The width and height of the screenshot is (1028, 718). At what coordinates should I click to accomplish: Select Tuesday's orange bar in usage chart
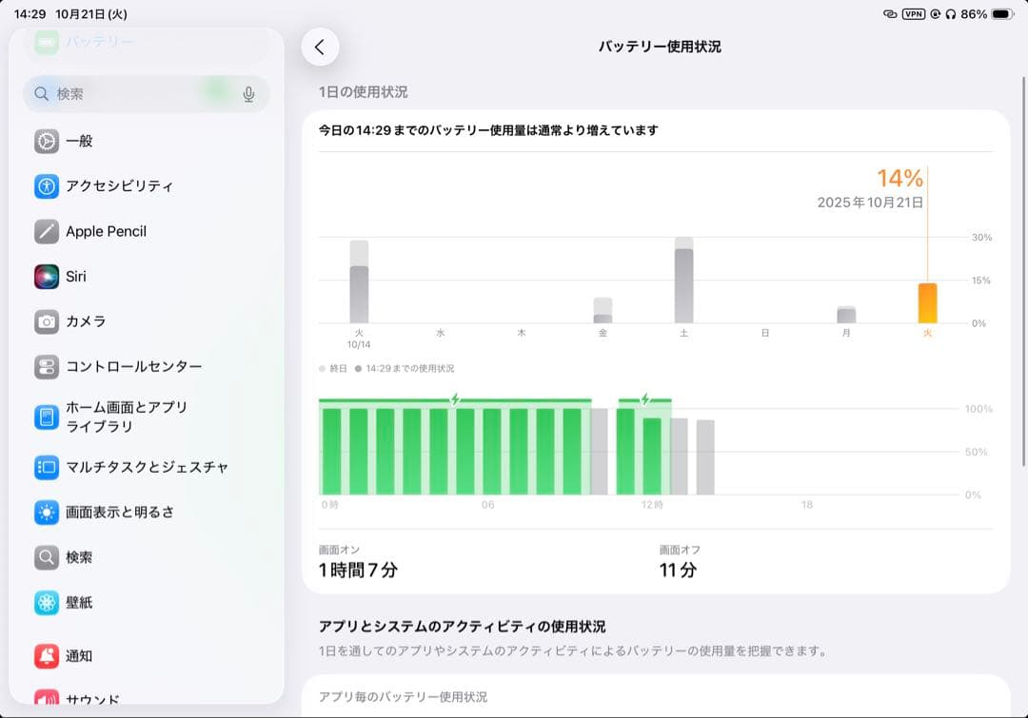pyautogui.click(x=925, y=302)
